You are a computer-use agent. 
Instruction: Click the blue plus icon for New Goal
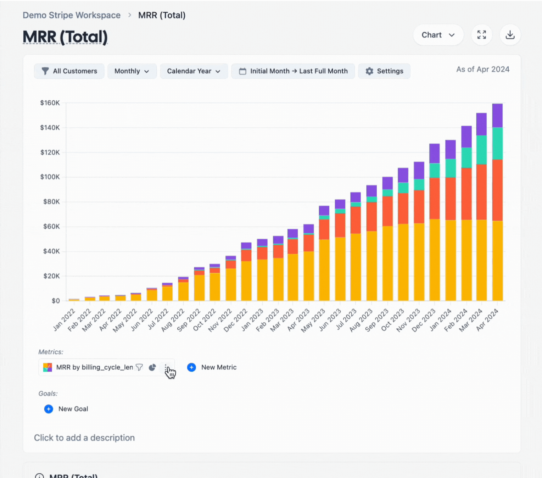[x=49, y=409]
